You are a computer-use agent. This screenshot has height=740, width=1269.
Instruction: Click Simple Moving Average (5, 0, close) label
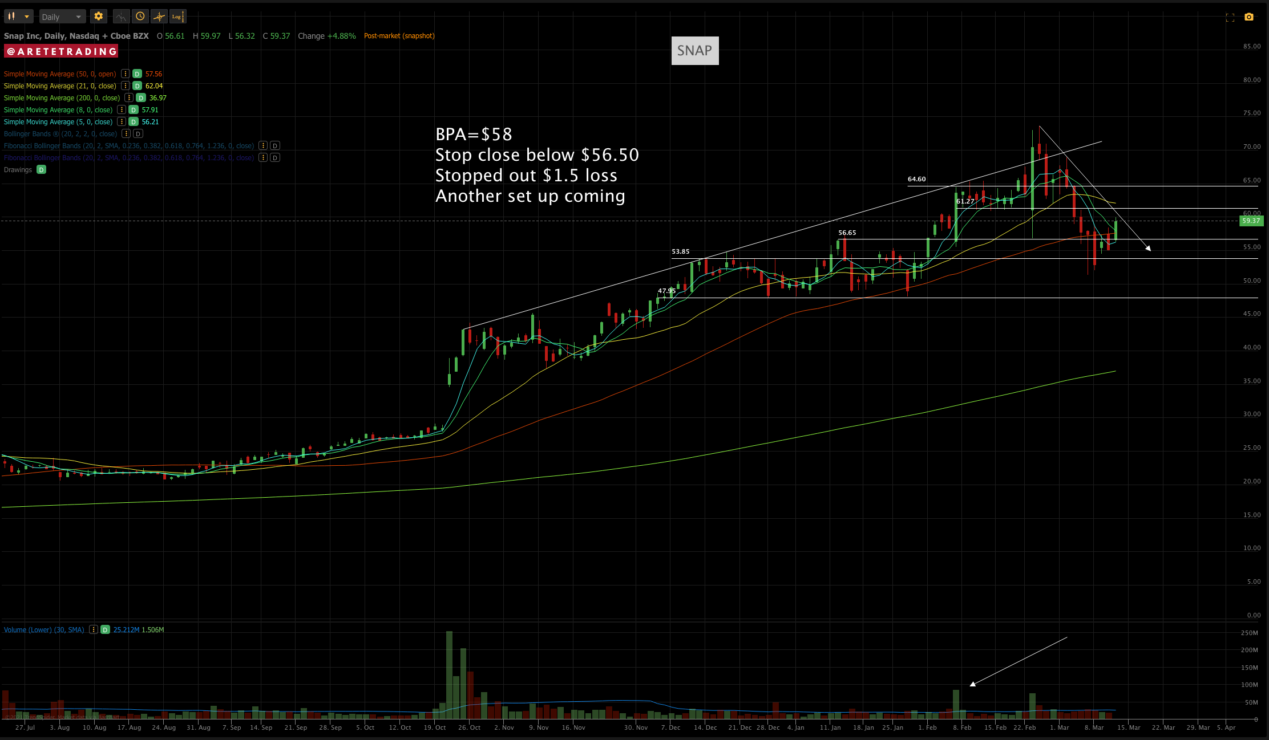coord(58,122)
